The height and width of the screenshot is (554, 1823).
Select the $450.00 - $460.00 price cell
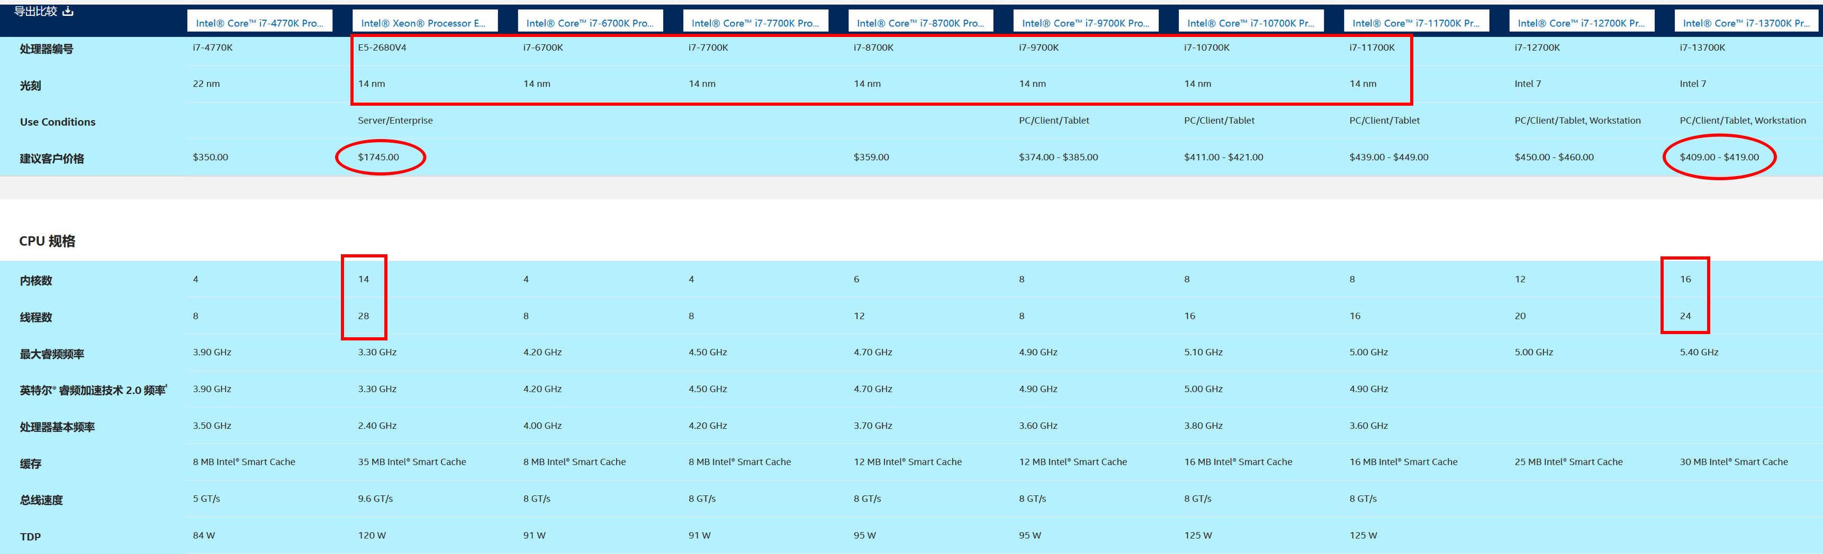1554,157
